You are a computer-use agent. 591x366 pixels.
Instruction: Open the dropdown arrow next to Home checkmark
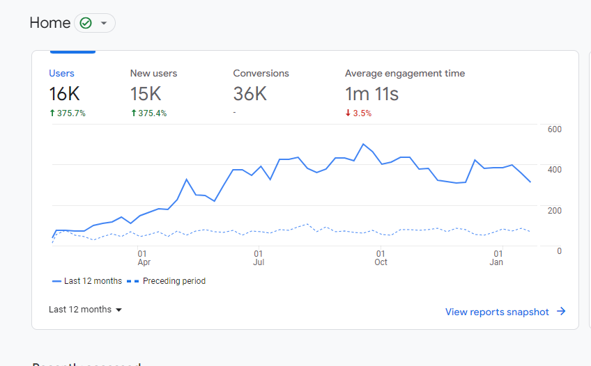pyautogui.click(x=104, y=23)
